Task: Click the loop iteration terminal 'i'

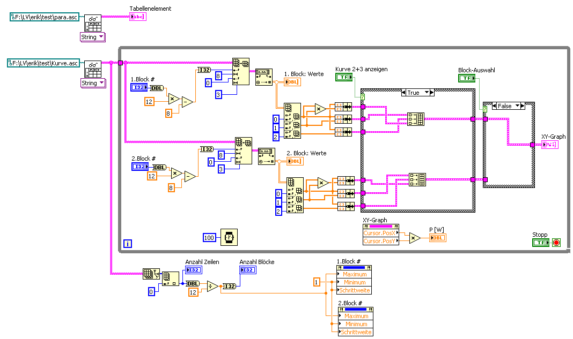Action: click(128, 243)
